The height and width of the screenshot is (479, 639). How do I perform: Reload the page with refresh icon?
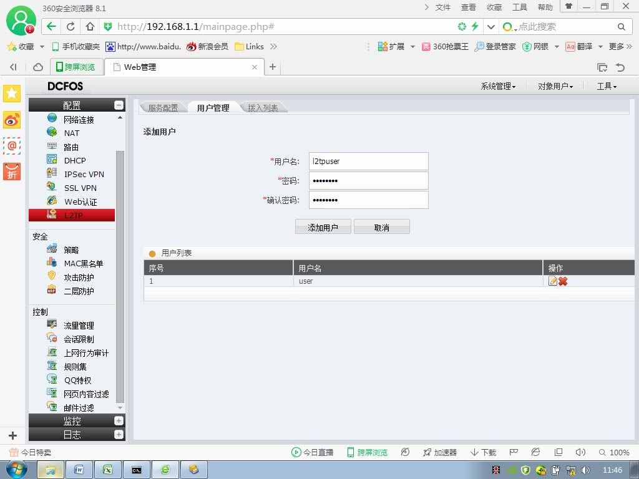tap(71, 26)
